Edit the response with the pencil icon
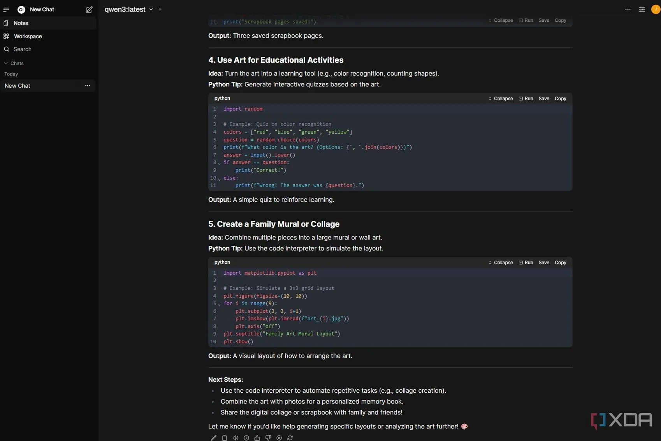Viewport: 661px width, 441px height. [x=213, y=438]
